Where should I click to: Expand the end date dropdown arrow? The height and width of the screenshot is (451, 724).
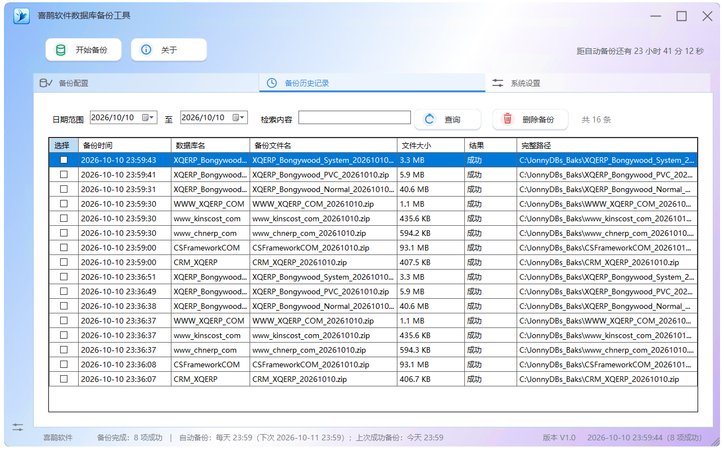pos(243,117)
